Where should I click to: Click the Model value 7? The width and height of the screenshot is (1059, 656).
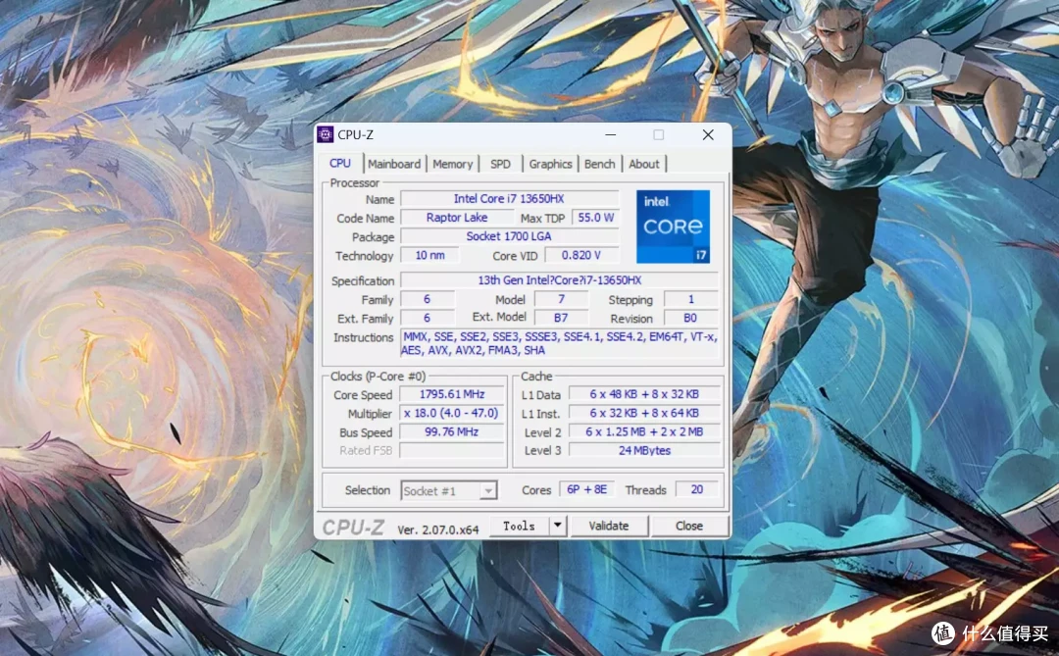(561, 299)
